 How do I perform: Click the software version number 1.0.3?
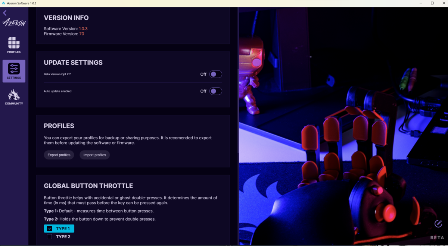point(83,29)
